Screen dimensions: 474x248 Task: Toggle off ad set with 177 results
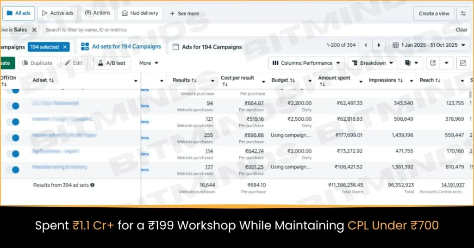[x=15, y=169]
